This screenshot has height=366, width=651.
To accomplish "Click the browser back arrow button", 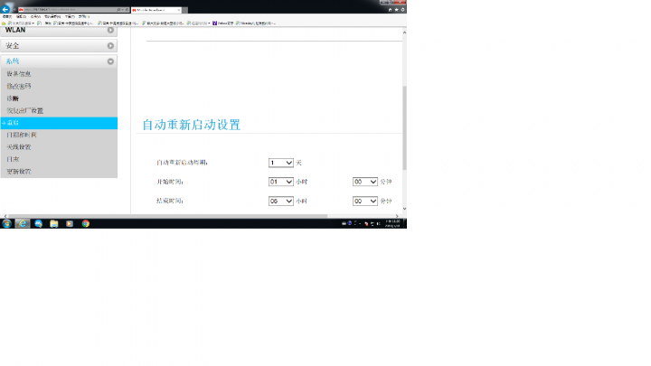I will [5, 9].
